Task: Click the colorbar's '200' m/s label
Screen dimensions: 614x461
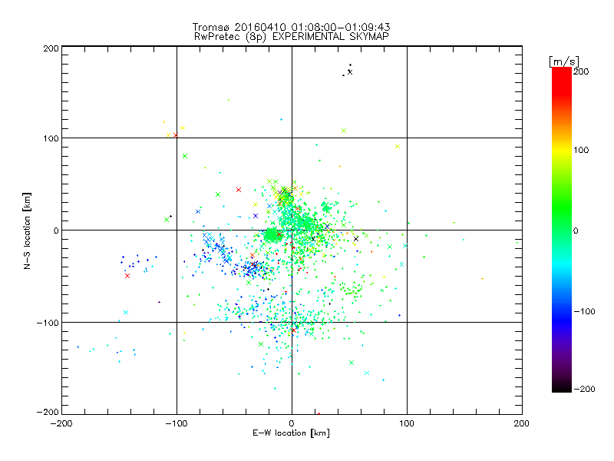Action: coord(581,71)
